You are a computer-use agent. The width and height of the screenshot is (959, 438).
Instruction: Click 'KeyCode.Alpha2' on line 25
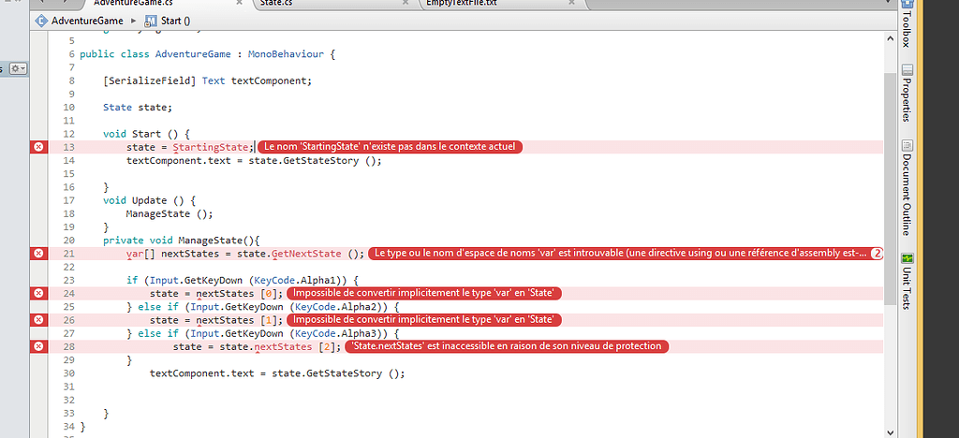tap(337, 307)
